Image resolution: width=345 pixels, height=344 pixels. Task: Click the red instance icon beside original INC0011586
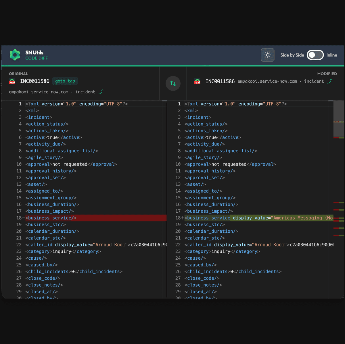(x=12, y=81)
